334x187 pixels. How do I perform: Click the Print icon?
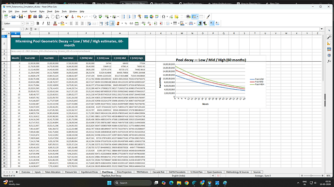(35, 16)
